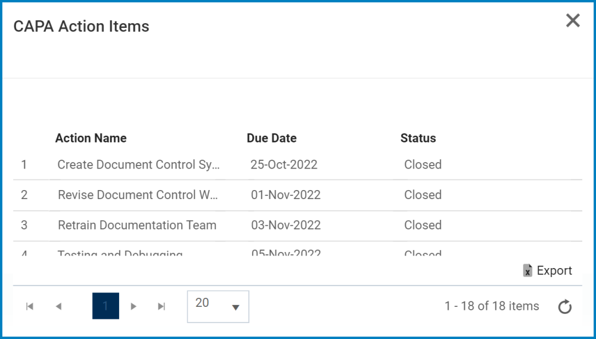Select Create Document Control System row
The image size is (596, 339).
click(x=139, y=165)
